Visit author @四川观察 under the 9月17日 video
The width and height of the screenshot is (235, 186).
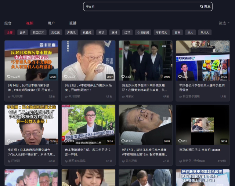[x=130, y=161]
